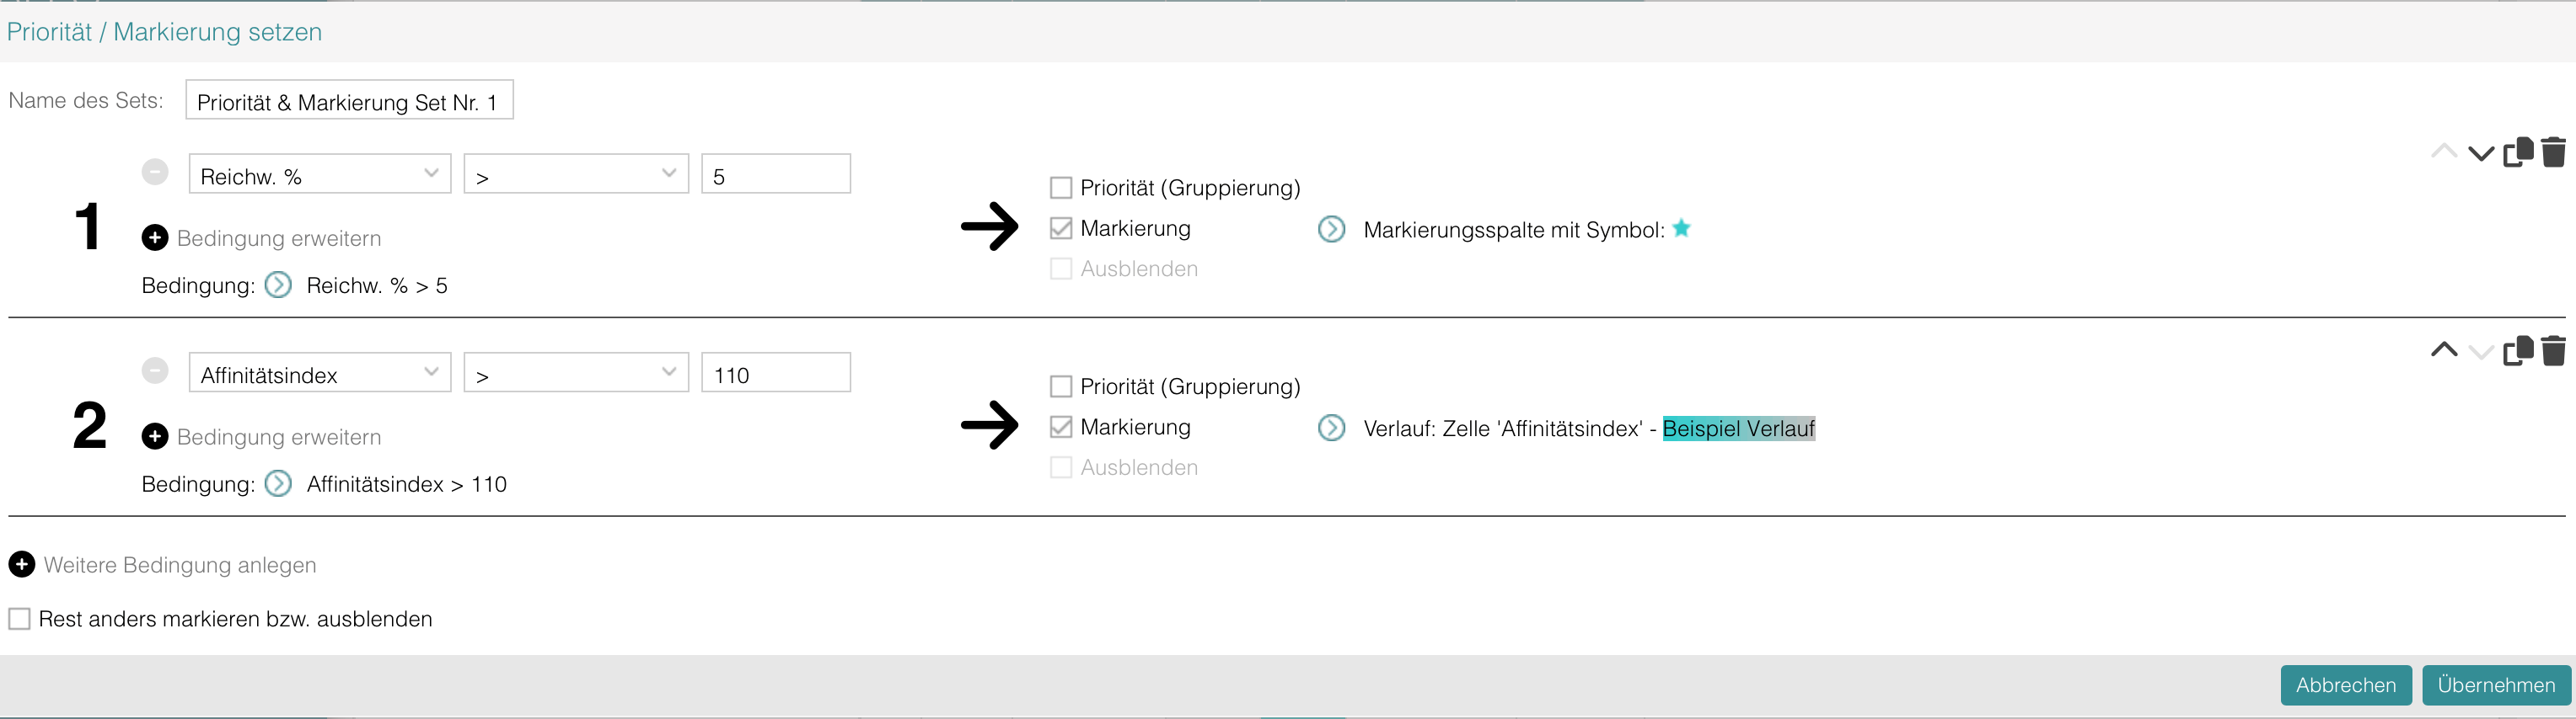Click Weitere Bedingung anlegen
The image size is (2576, 719).
click(x=22, y=564)
